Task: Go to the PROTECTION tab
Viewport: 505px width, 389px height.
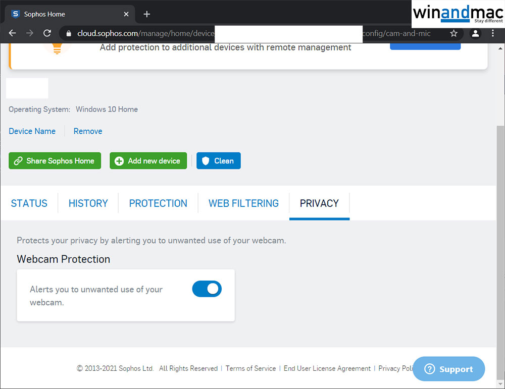Action: [158, 203]
